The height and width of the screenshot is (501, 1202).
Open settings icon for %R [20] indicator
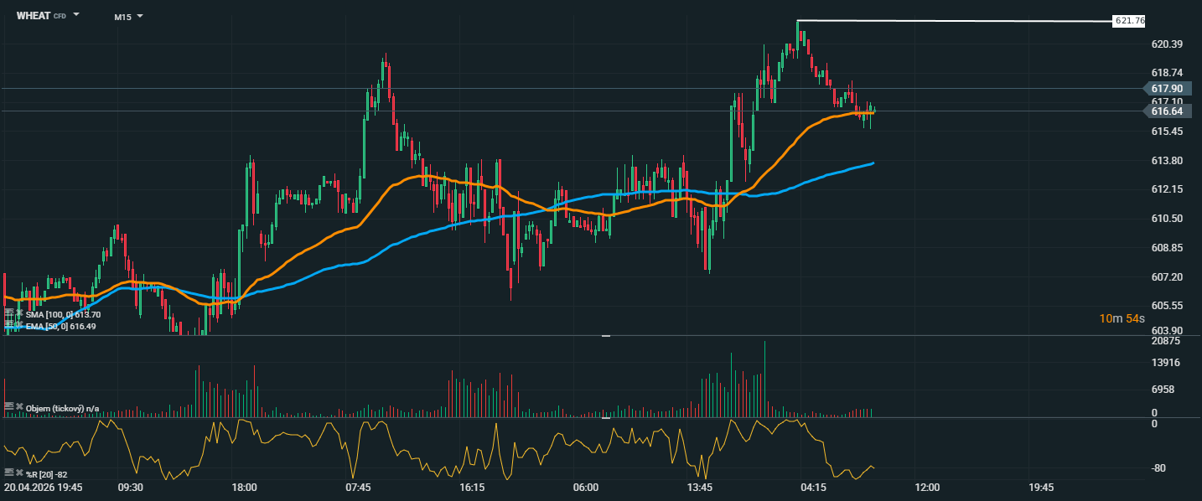[9, 473]
